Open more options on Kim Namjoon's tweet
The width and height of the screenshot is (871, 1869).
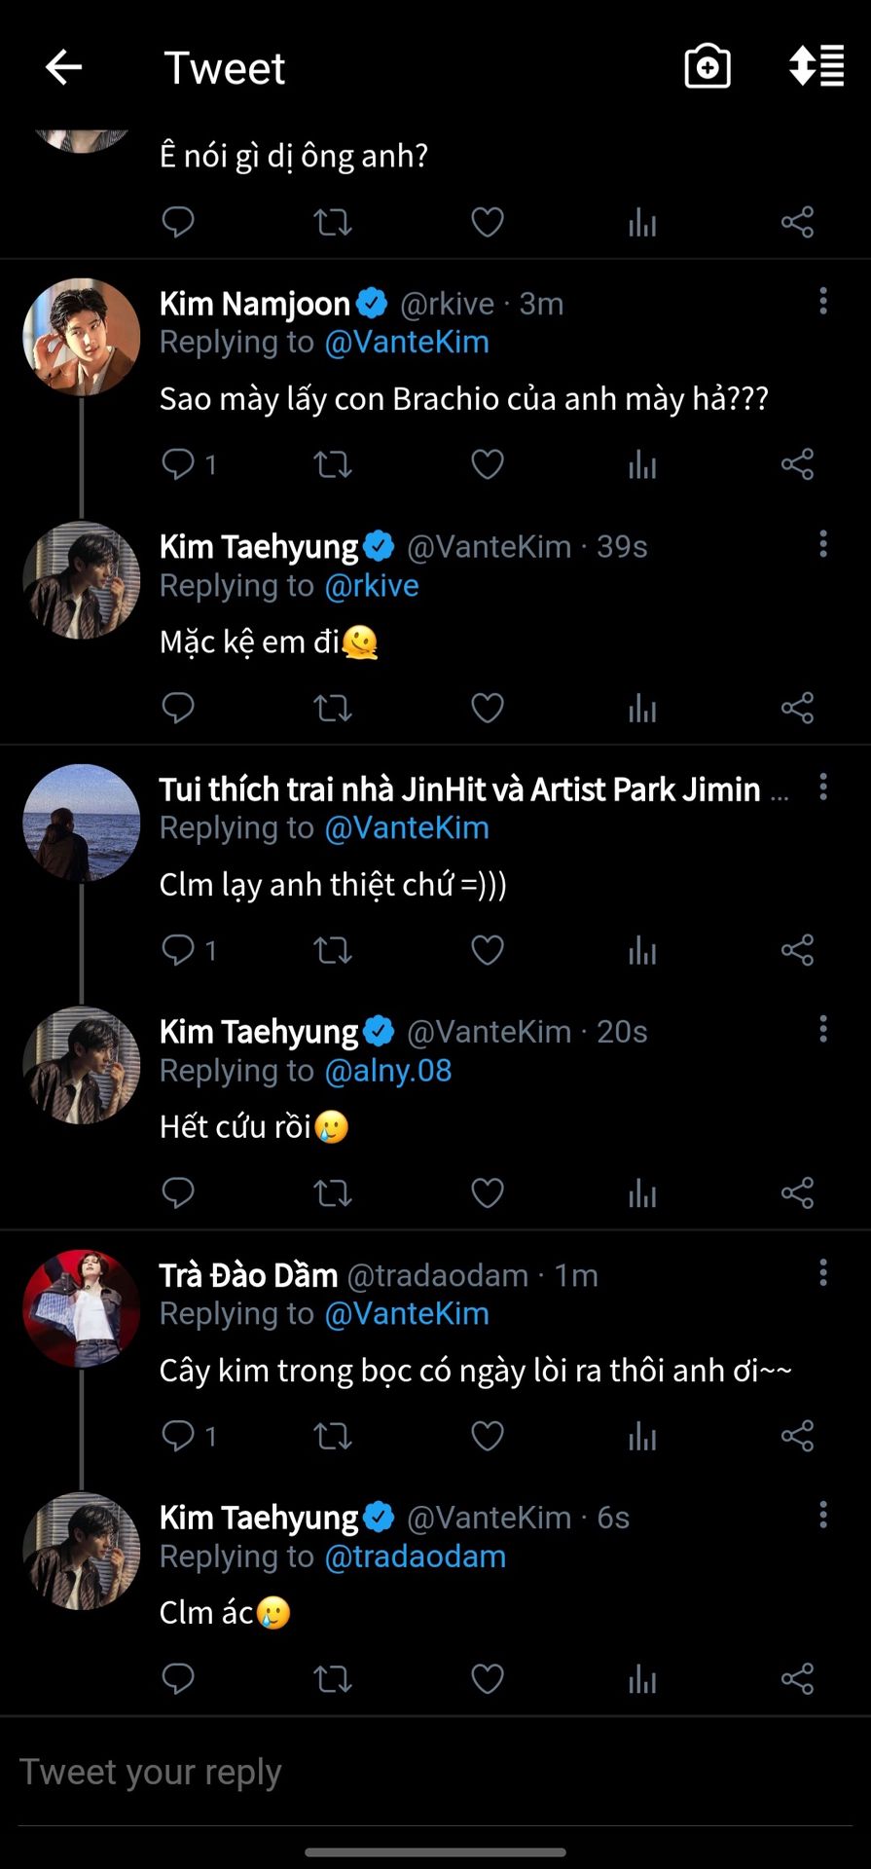(x=823, y=301)
